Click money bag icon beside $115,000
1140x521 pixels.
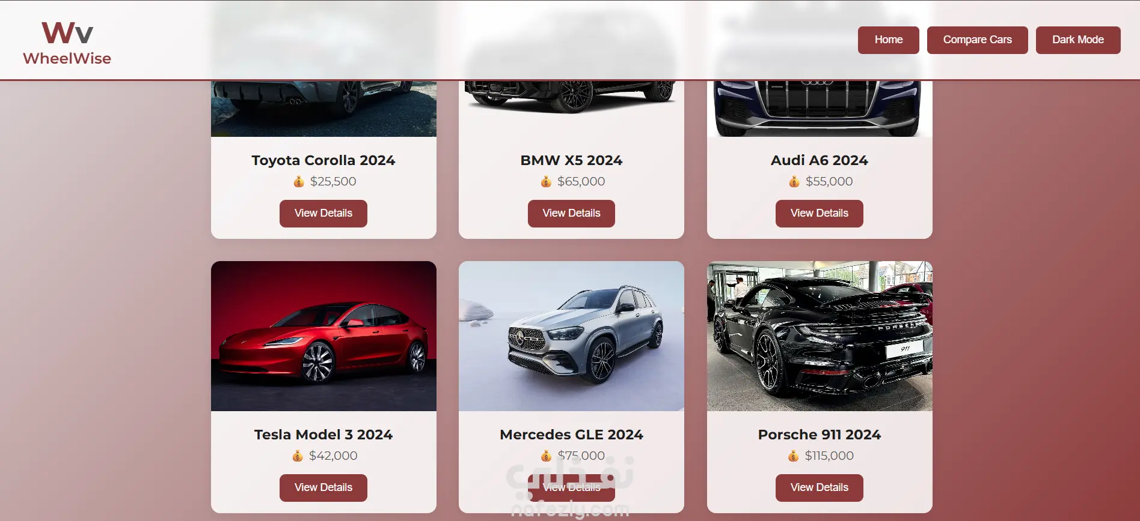point(794,456)
